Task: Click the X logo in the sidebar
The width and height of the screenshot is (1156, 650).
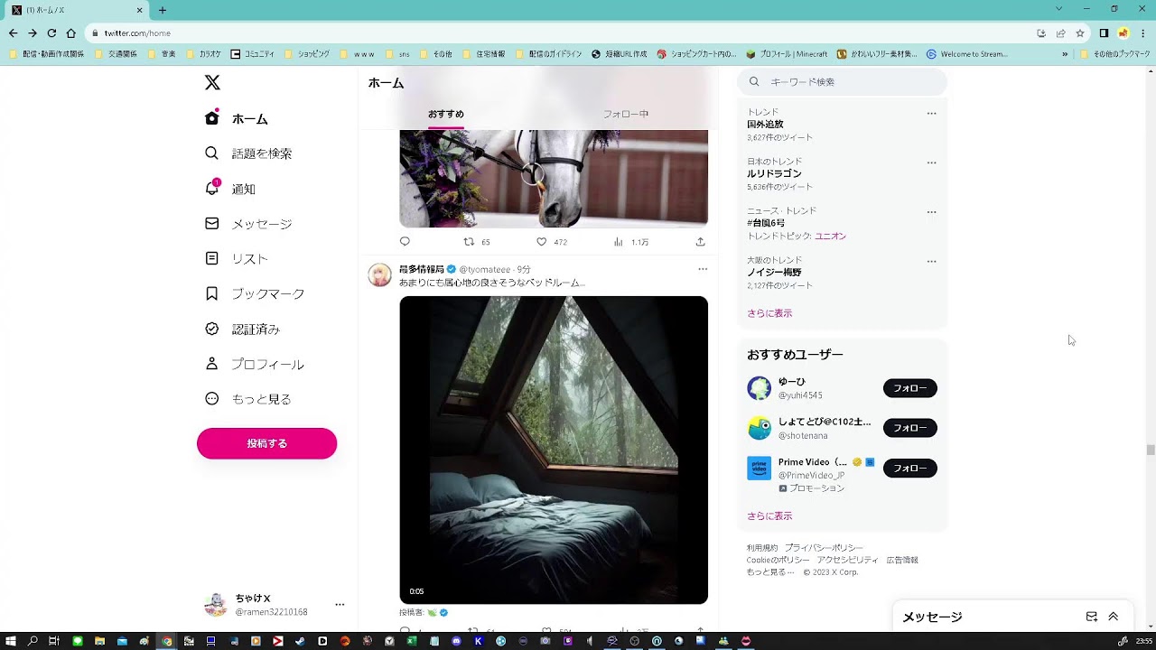Action: pyautogui.click(x=212, y=83)
